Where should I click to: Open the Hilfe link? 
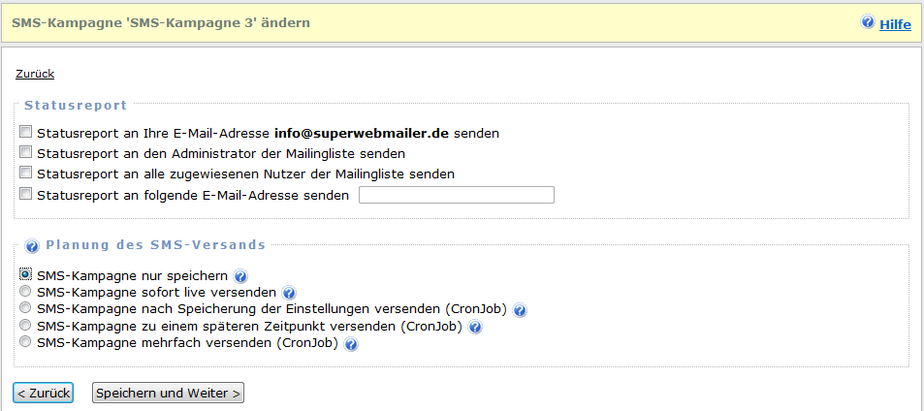[895, 24]
